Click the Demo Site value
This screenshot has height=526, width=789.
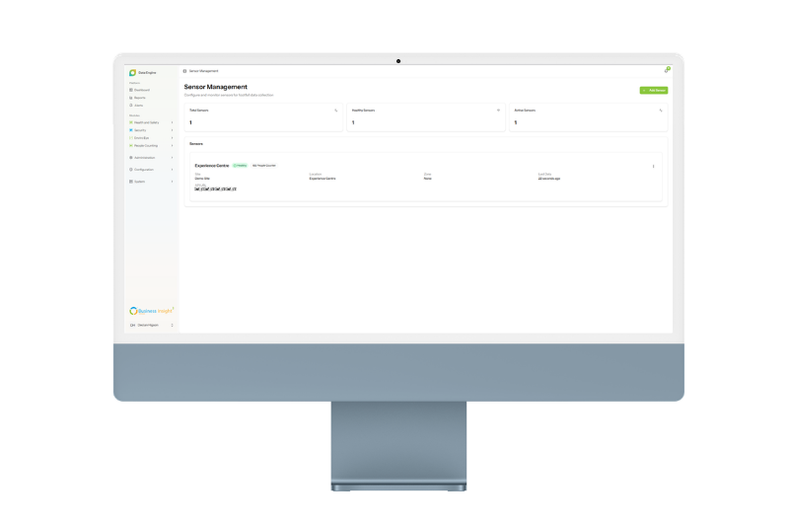[x=202, y=179]
